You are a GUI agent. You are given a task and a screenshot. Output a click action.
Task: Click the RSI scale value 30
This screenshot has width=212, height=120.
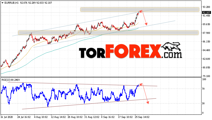[204, 103]
